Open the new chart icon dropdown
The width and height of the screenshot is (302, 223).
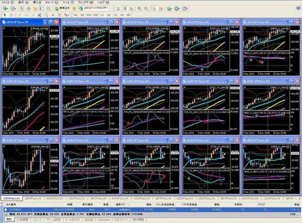coord(5,8)
